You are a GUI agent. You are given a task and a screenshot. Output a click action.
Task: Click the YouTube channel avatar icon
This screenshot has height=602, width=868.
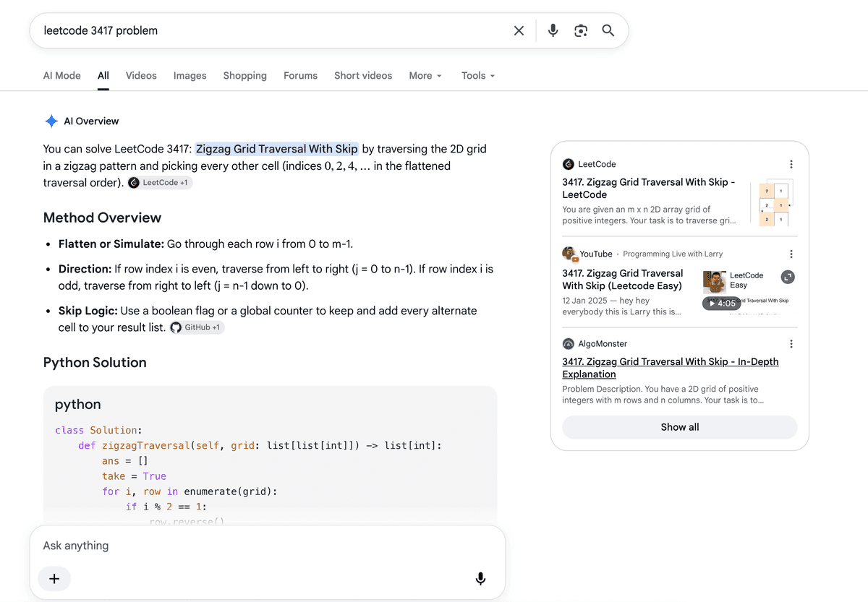(x=569, y=254)
